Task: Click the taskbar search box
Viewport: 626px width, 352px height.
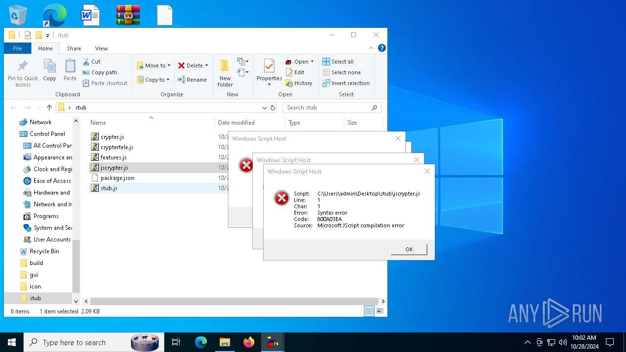Action: [94, 342]
